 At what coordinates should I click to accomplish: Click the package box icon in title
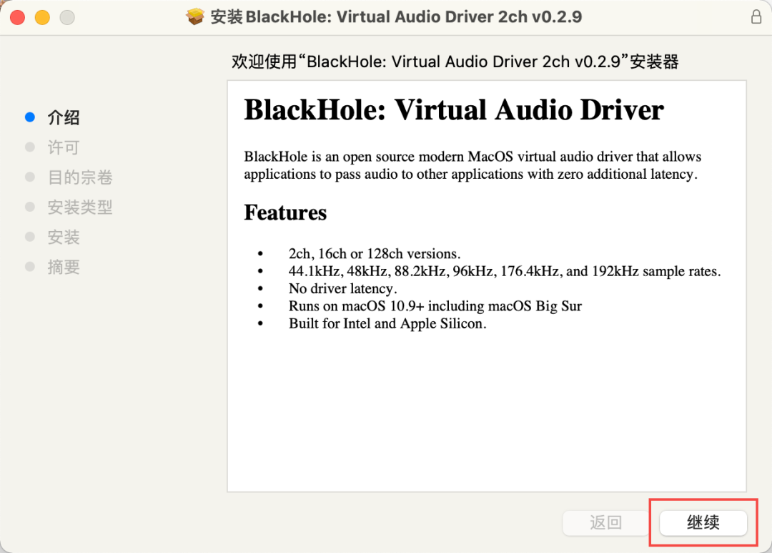pos(195,16)
